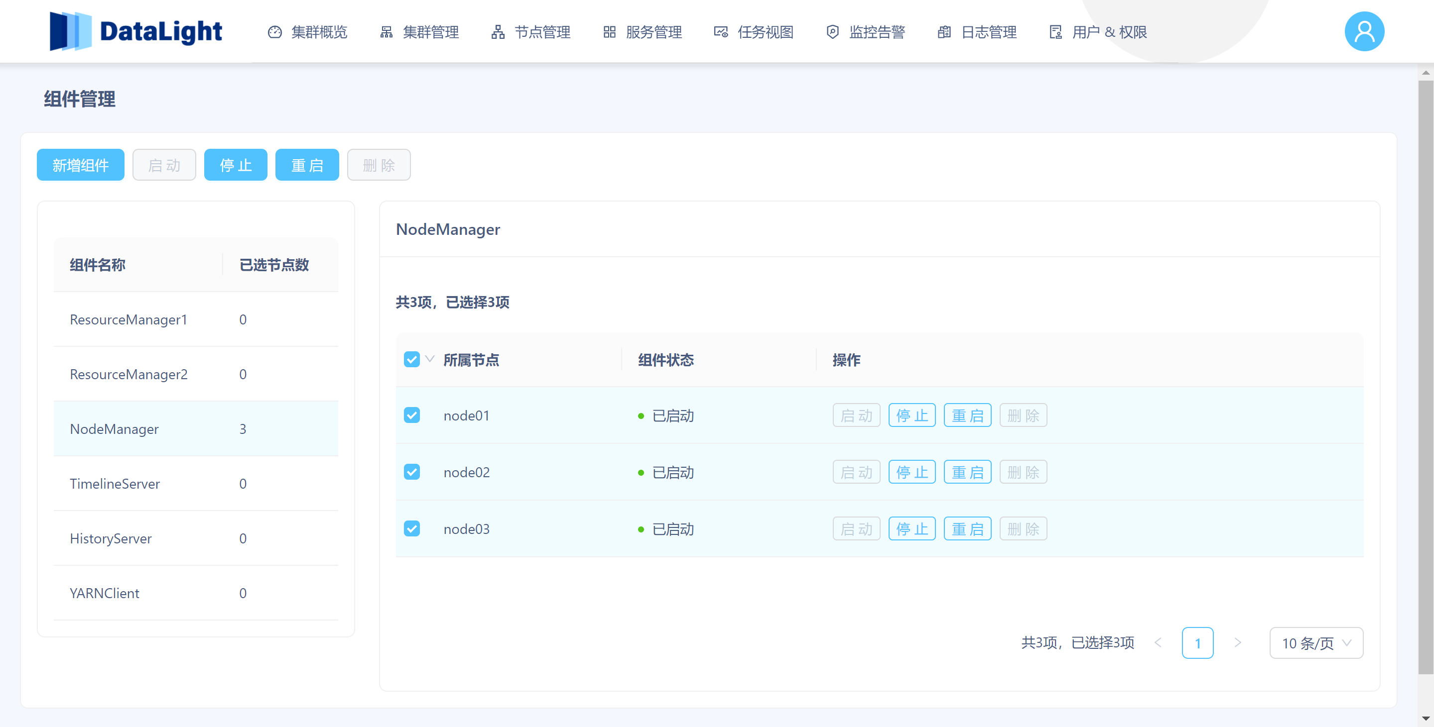The width and height of the screenshot is (1434, 727).
Task: Click the scrollbar up arrow
Action: 1425,72
